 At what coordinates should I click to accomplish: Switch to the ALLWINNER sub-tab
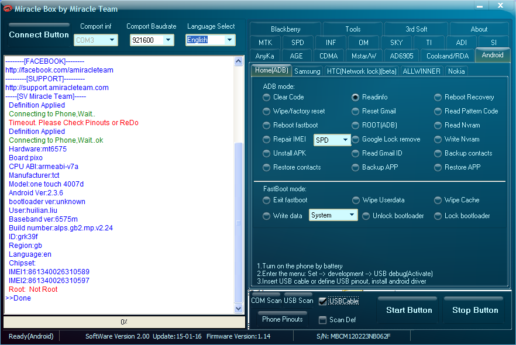pyautogui.click(x=422, y=71)
